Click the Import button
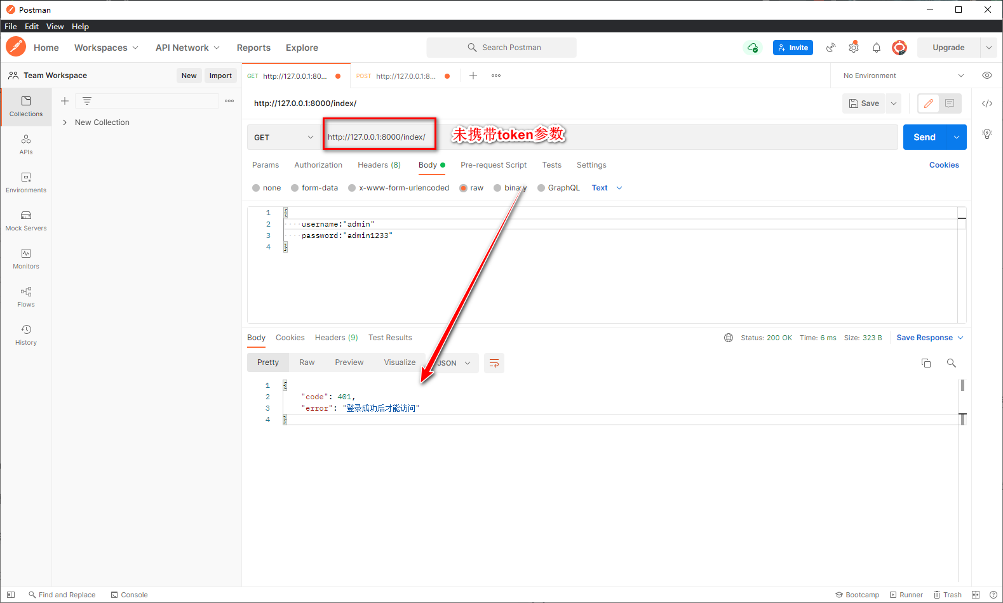Screen dimensions: 1003x603 tap(220, 76)
